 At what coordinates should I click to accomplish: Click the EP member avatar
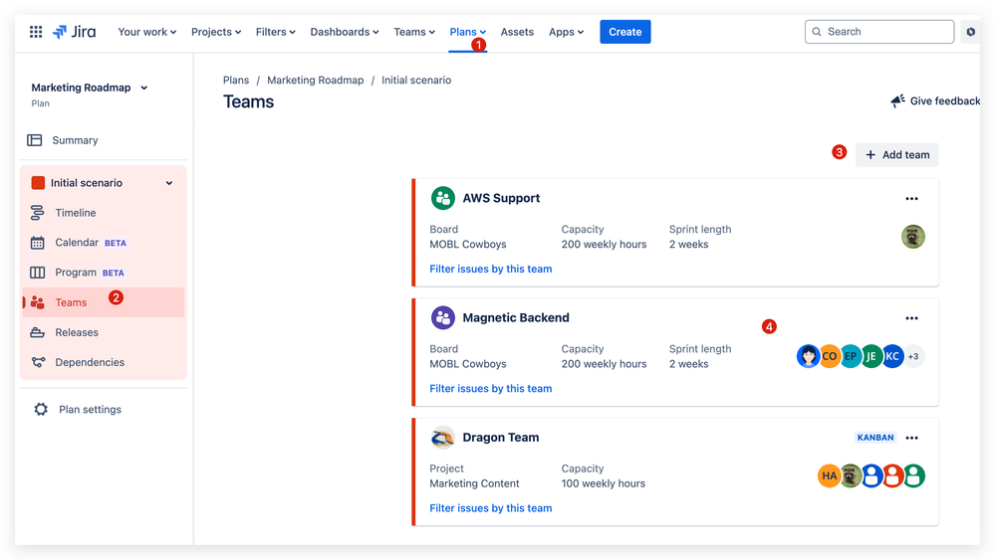[851, 357]
